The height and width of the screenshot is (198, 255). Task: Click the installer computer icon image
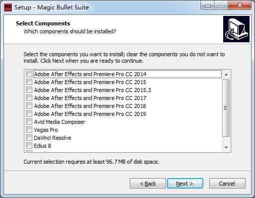236,29
